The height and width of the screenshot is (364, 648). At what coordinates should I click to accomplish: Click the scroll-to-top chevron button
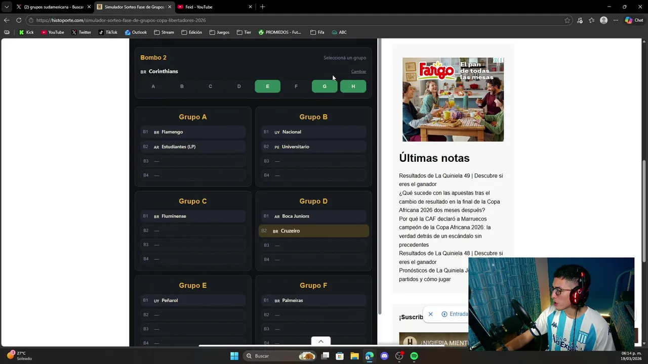320,341
